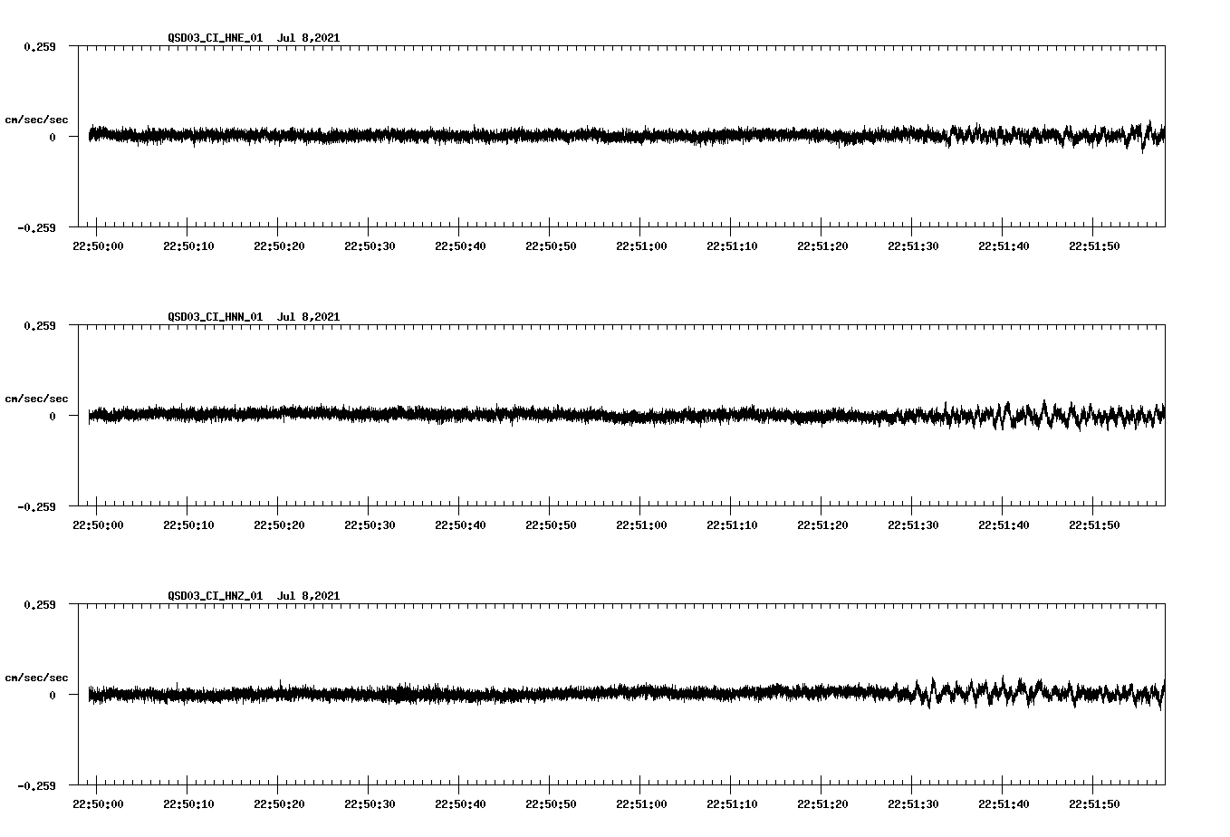Screen dimensions: 1230x837
Task: Click the 22:50:40 time tick under middle plot
Action: pos(460,523)
